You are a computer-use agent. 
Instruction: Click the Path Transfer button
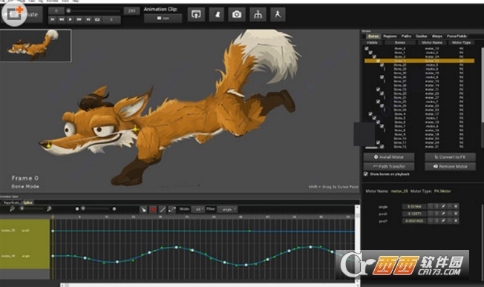[x=389, y=166]
